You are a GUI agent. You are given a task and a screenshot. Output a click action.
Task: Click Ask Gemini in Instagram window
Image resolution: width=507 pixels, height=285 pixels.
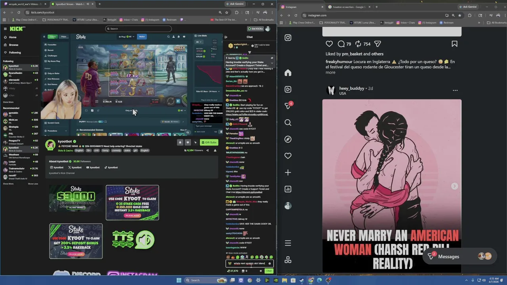pyautogui.click(x=467, y=7)
